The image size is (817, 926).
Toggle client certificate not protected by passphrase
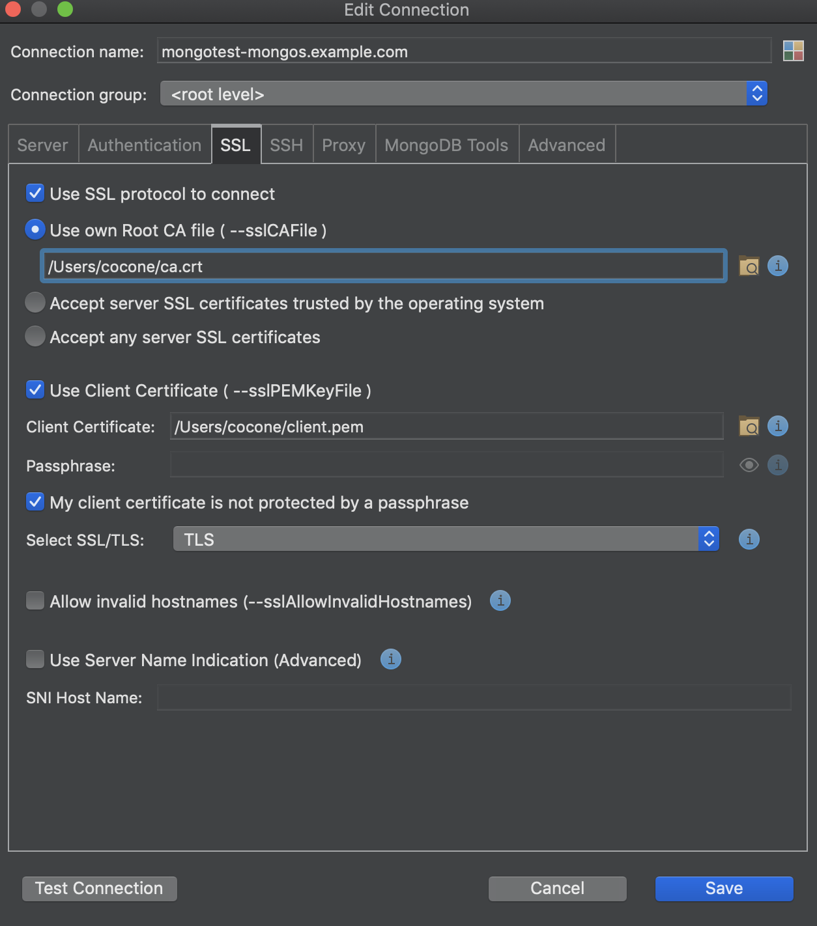35,502
